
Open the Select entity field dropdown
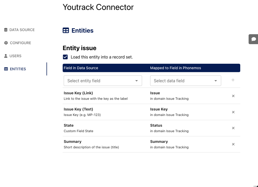99,81
